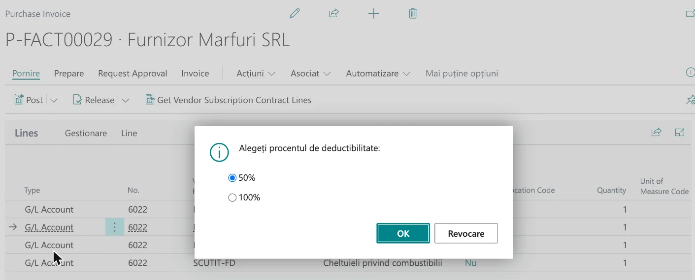Viewport: 695px width, 280px height.
Task: Select the 50% deductibility option
Action: point(242,178)
